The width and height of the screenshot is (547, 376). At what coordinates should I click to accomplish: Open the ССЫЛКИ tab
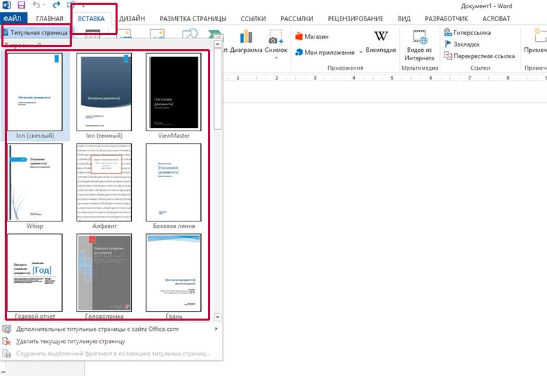tap(253, 18)
